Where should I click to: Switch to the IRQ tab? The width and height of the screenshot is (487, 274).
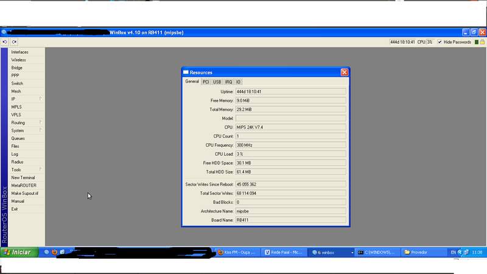point(229,82)
